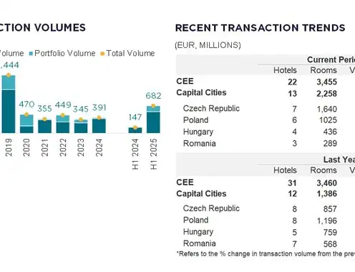
Task: Click the CEE row label in Current Period
Action: coord(185,81)
